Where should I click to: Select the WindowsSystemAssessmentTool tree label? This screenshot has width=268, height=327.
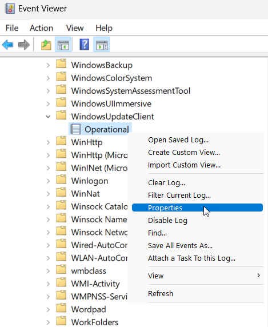(x=131, y=91)
